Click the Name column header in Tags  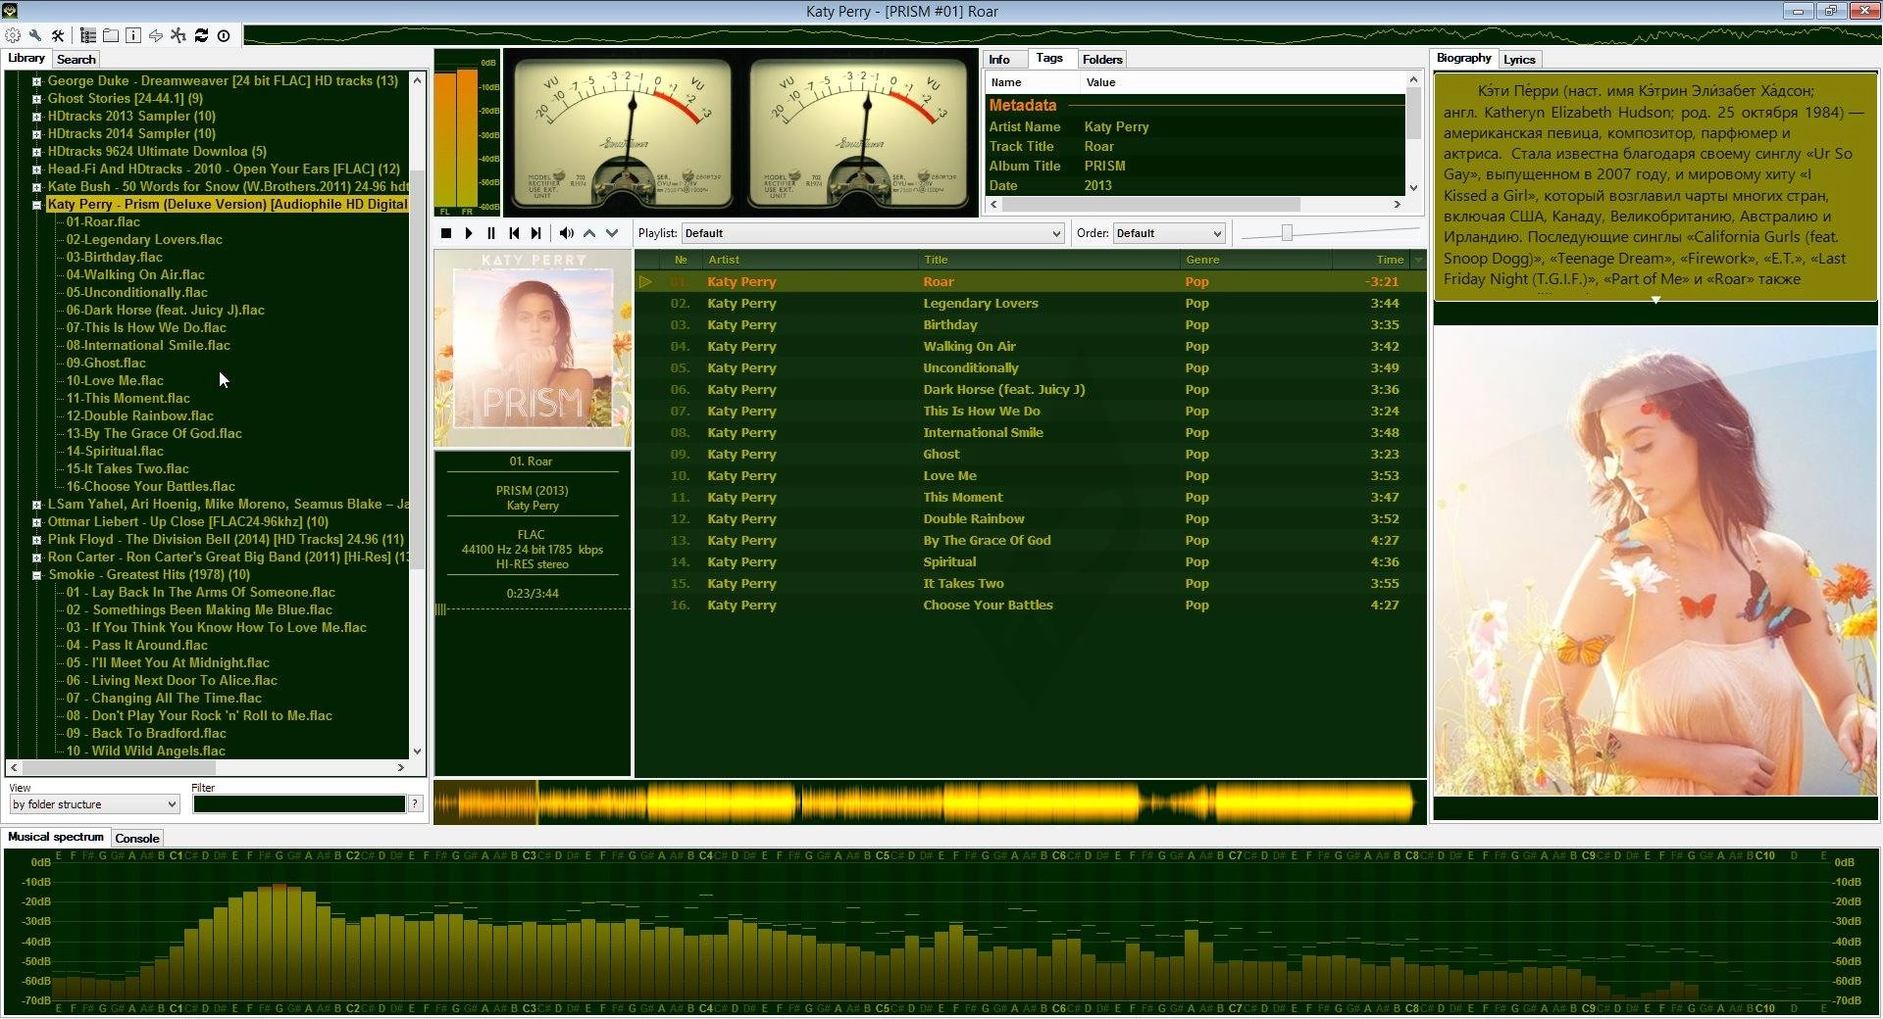(1033, 82)
